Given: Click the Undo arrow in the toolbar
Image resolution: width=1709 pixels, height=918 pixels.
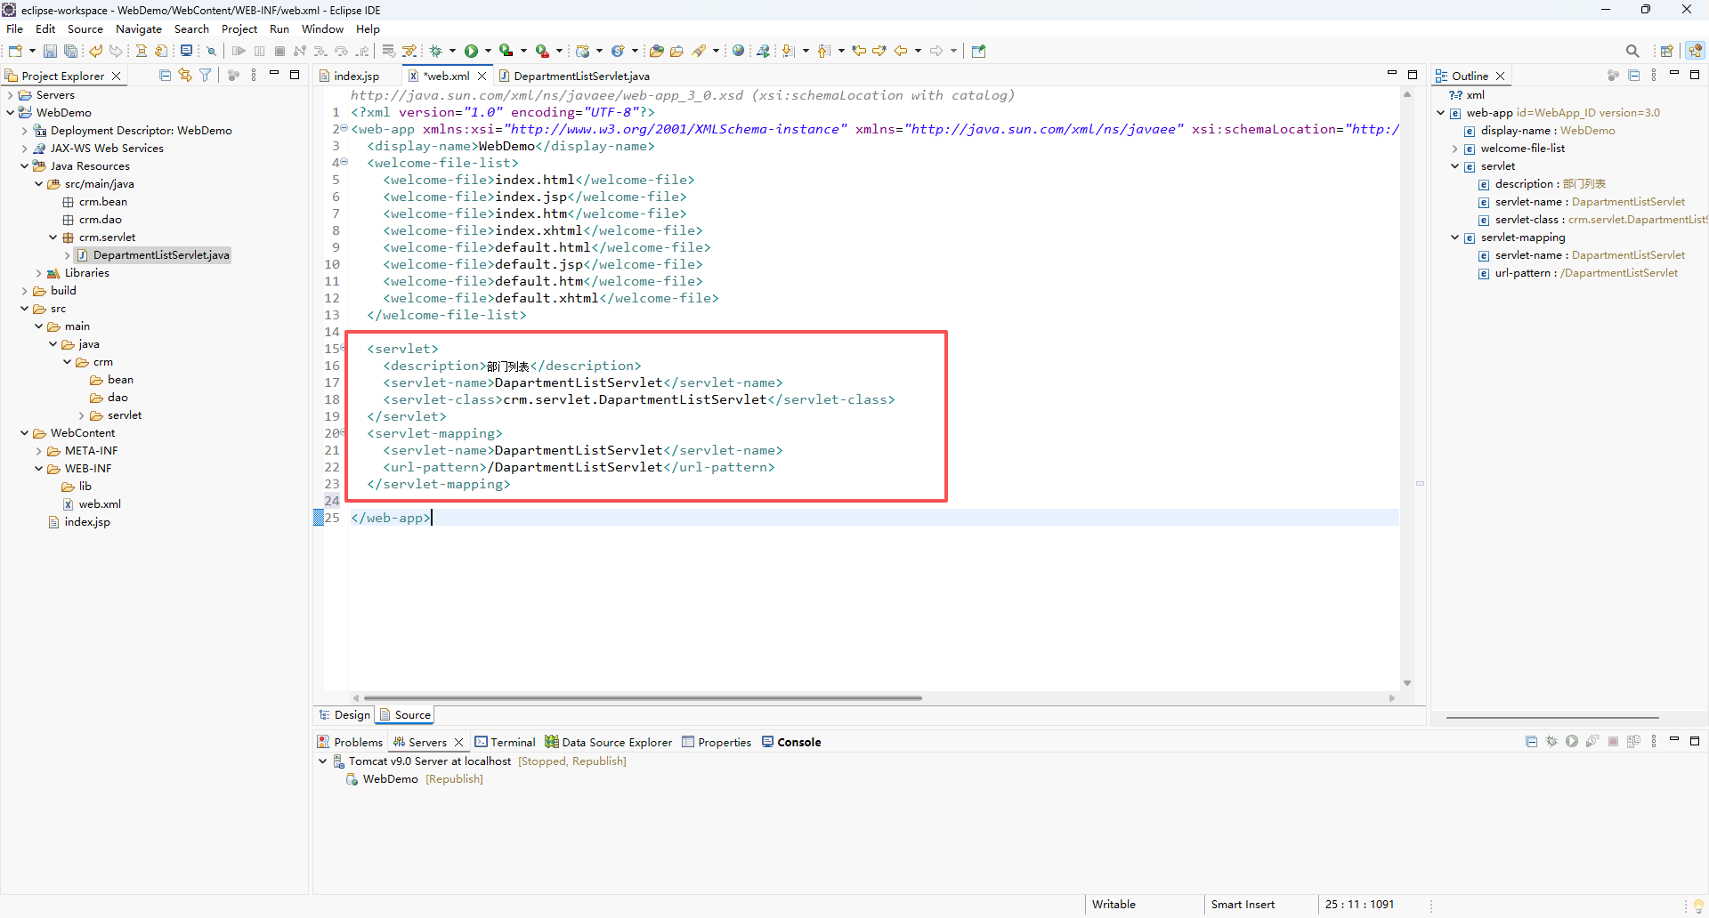Looking at the screenshot, I should coord(95,52).
